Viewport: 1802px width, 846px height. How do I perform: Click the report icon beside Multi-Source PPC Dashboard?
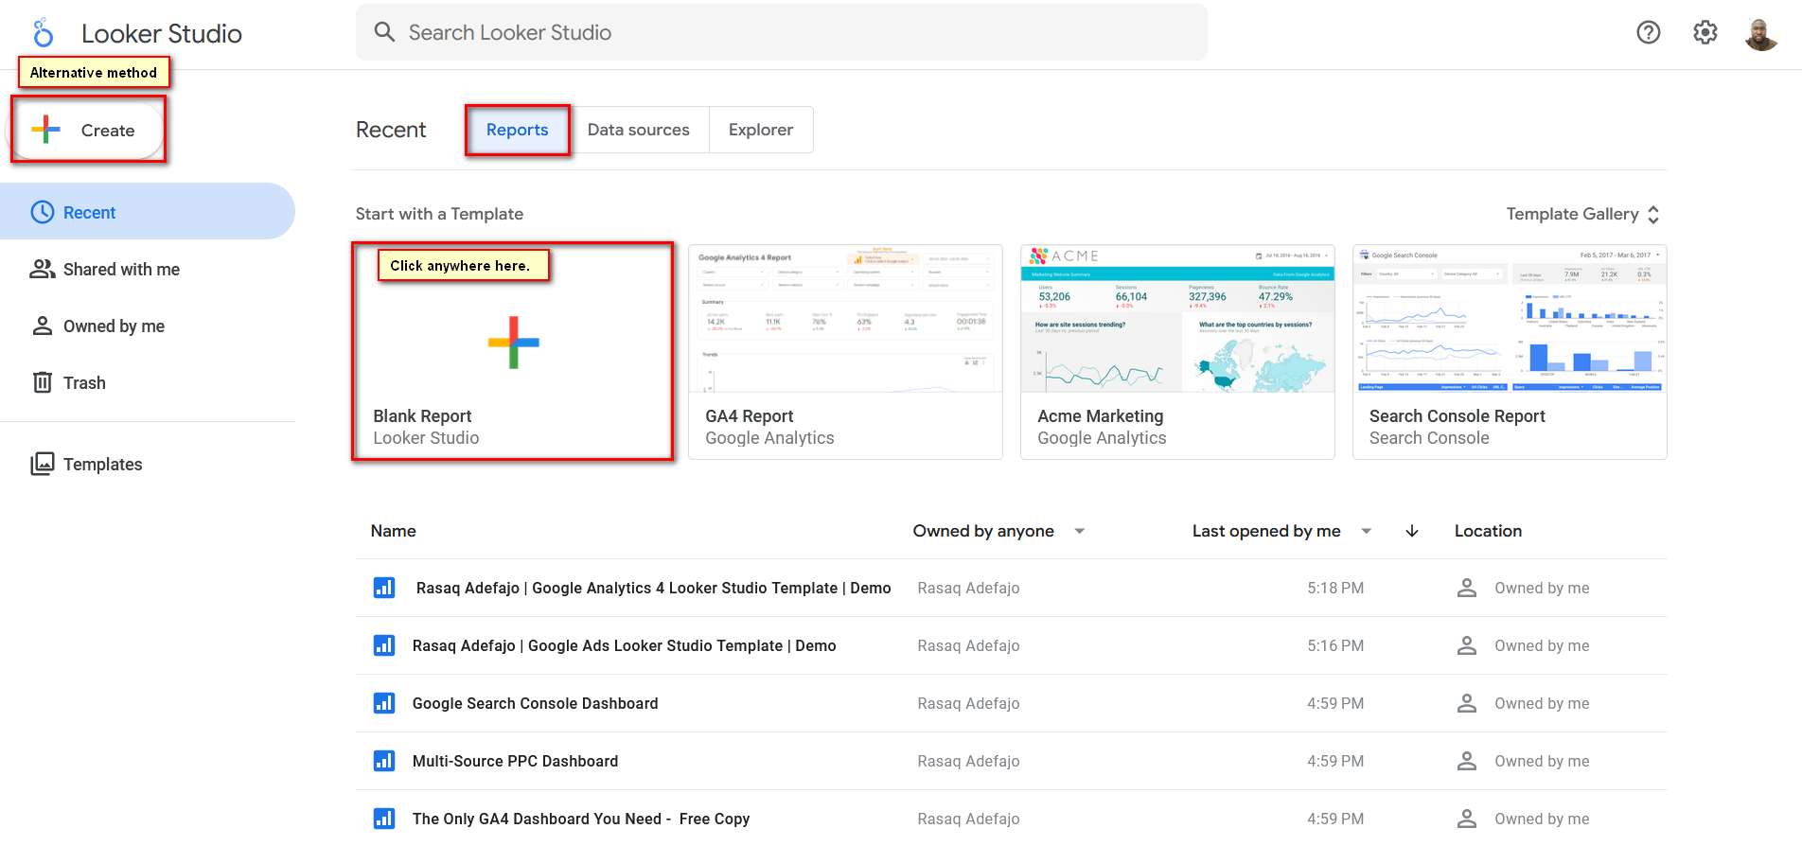click(x=384, y=761)
